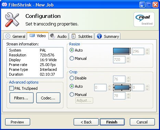Increase the crop top 76 stepper
This screenshot has height=130, width=160.
(128, 78)
